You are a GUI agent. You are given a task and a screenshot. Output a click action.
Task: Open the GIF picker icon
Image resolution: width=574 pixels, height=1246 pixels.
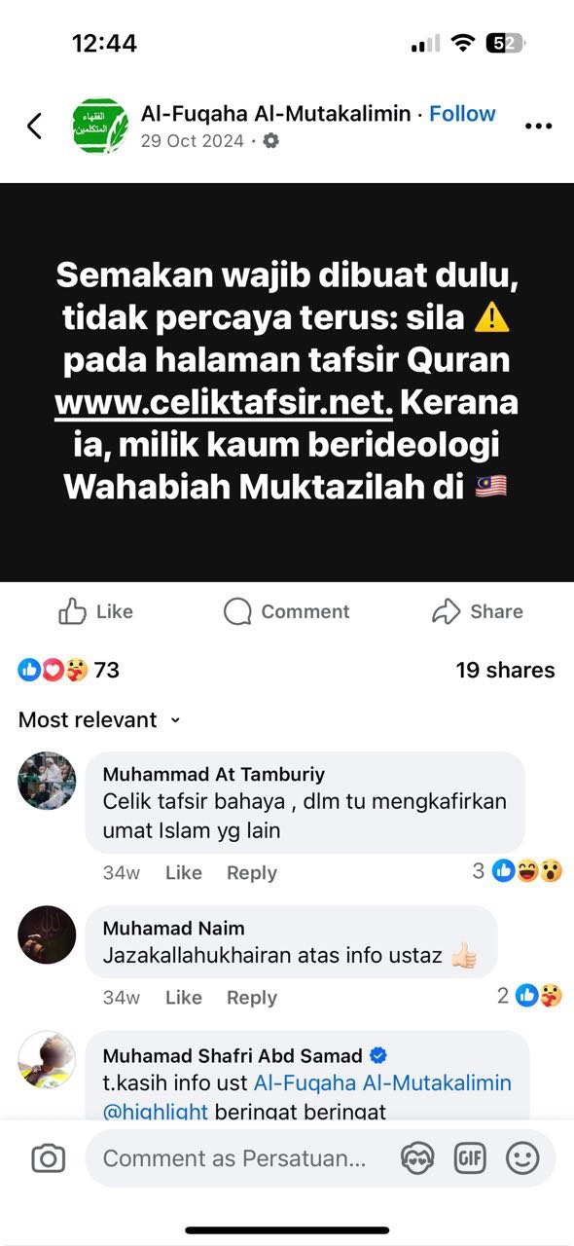pyautogui.click(x=470, y=1158)
